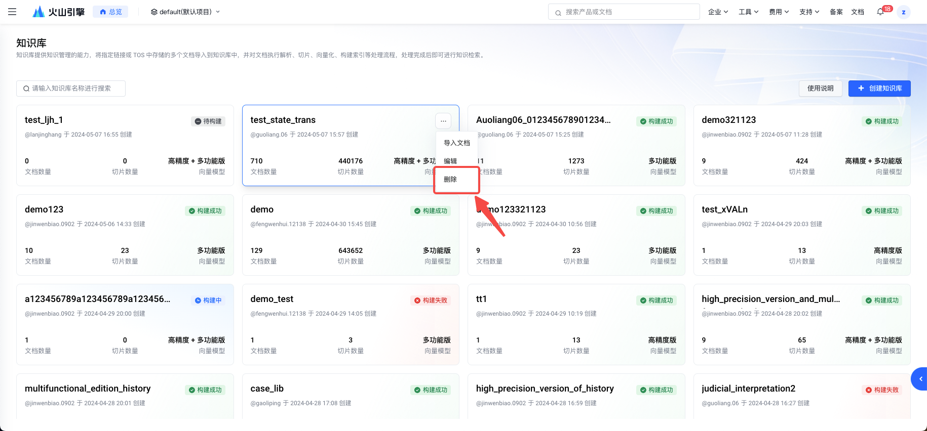Focus the product or document search box
Screen dimensions: 927x431
(624, 12)
